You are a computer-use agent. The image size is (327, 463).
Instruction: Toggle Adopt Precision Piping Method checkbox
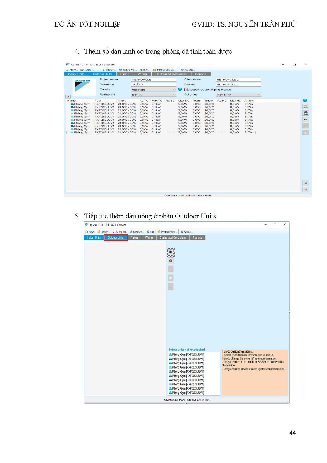tap(186, 89)
